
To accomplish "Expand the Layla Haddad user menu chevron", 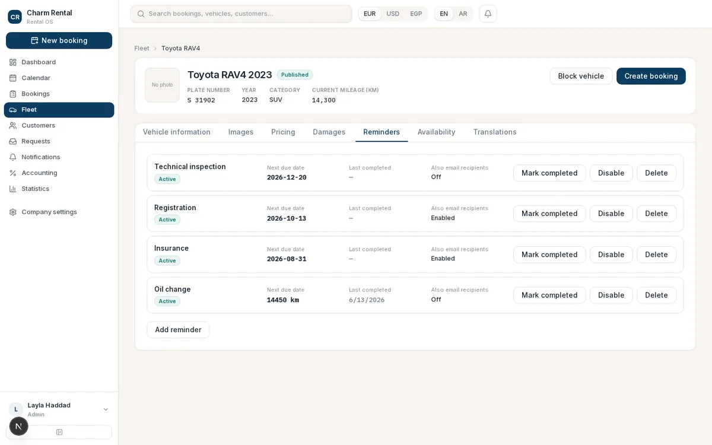I will (106, 409).
